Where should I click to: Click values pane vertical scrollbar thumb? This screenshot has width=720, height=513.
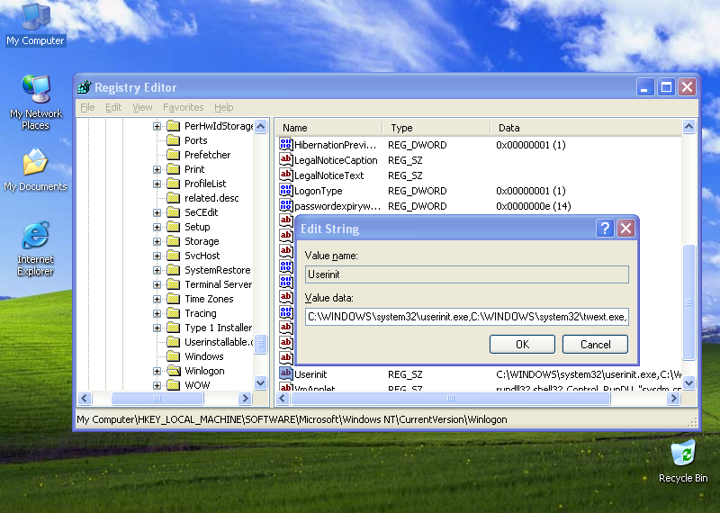[688, 301]
